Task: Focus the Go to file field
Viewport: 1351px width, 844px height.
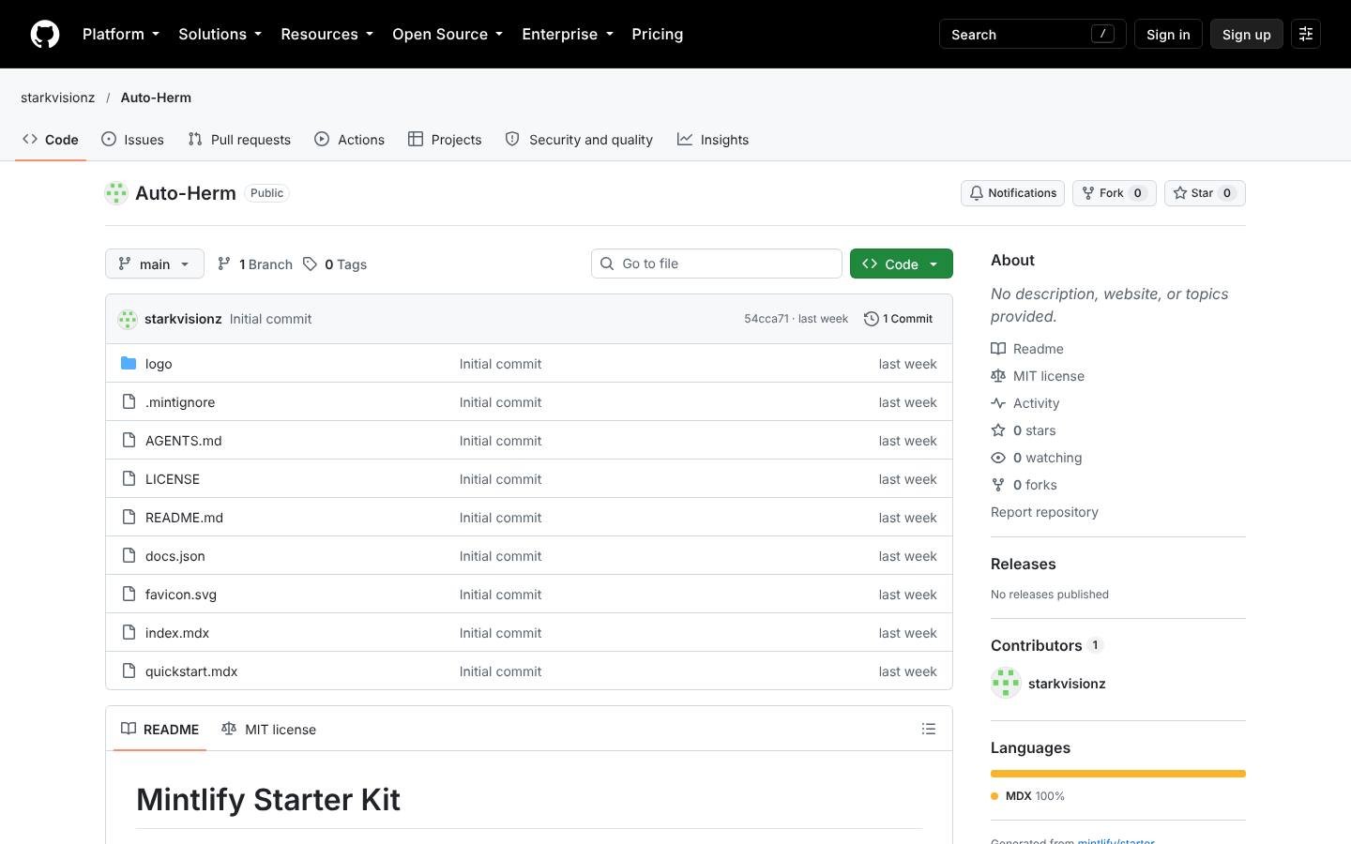Action: point(717,264)
